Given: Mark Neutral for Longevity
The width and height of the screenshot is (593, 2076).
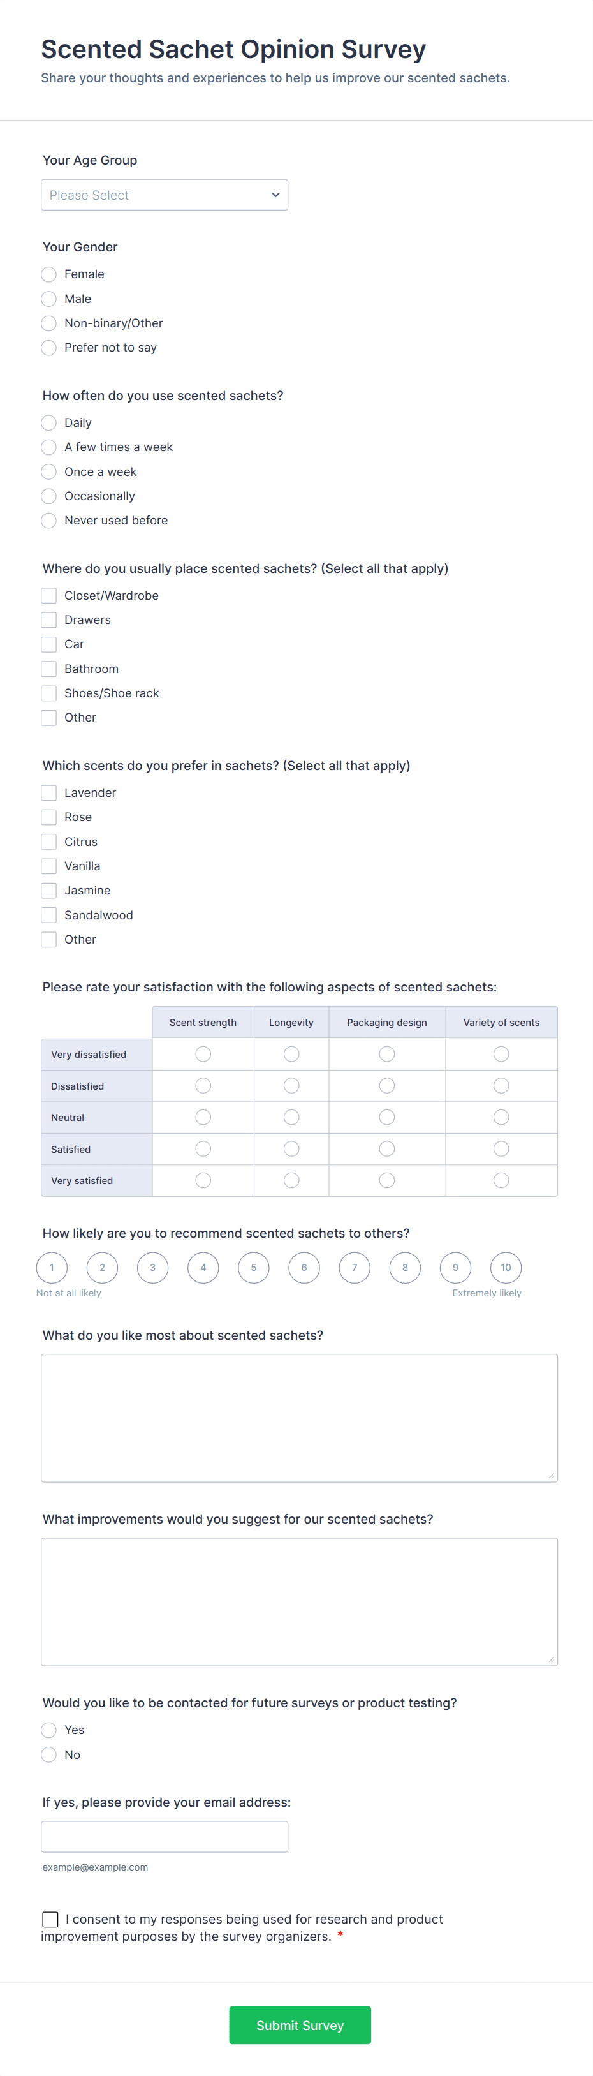Looking at the screenshot, I should (x=291, y=1117).
